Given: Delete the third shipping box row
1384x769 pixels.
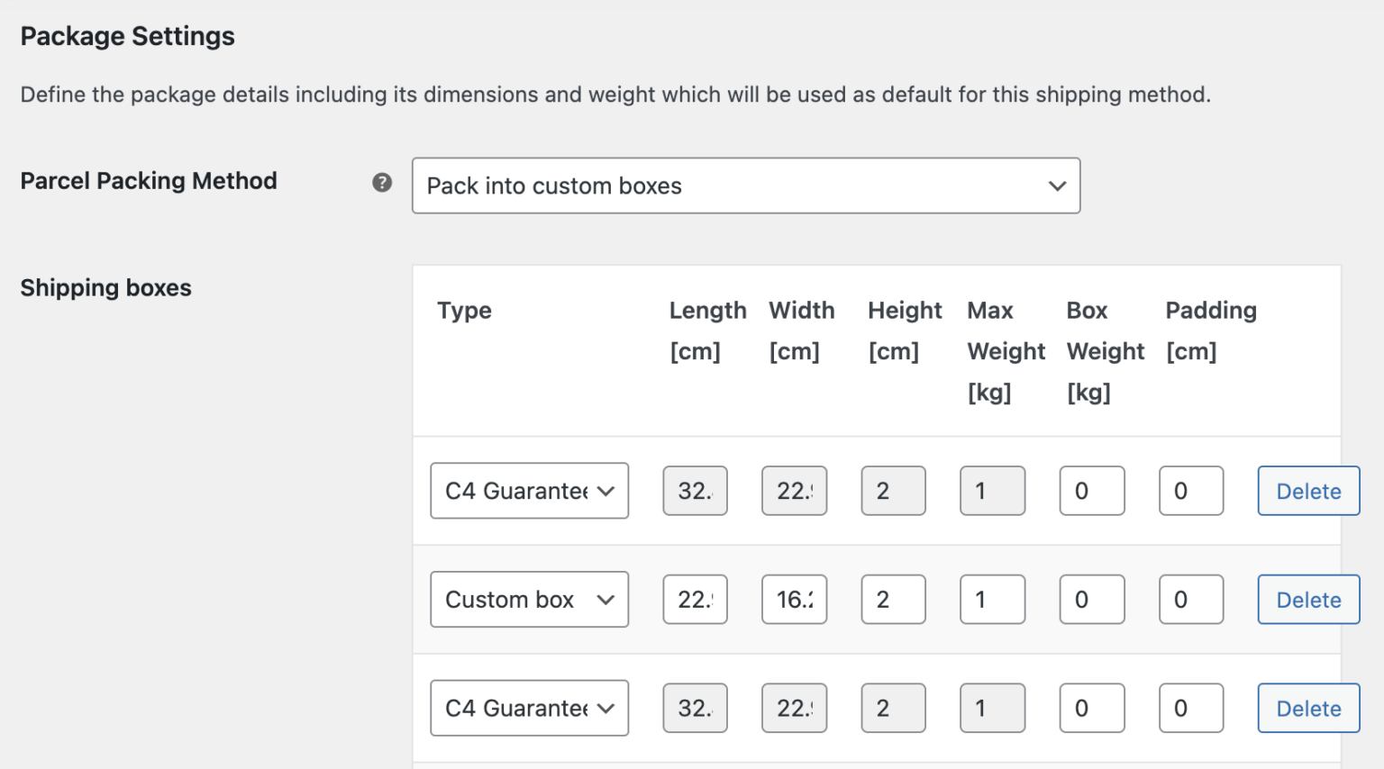Looking at the screenshot, I should [x=1307, y=708].
